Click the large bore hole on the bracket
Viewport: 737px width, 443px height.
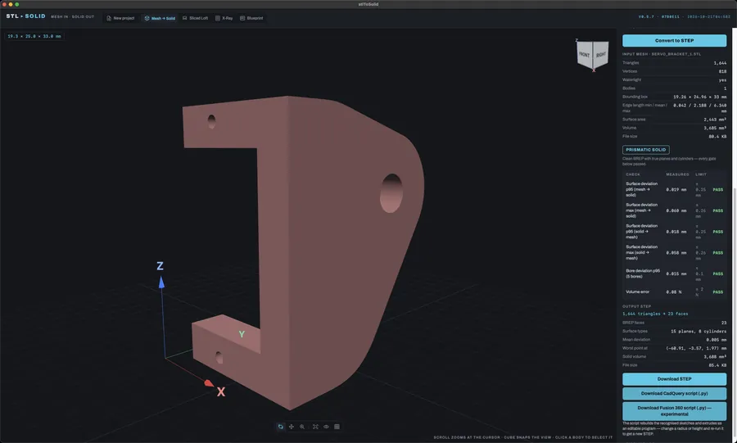(391, 193)
